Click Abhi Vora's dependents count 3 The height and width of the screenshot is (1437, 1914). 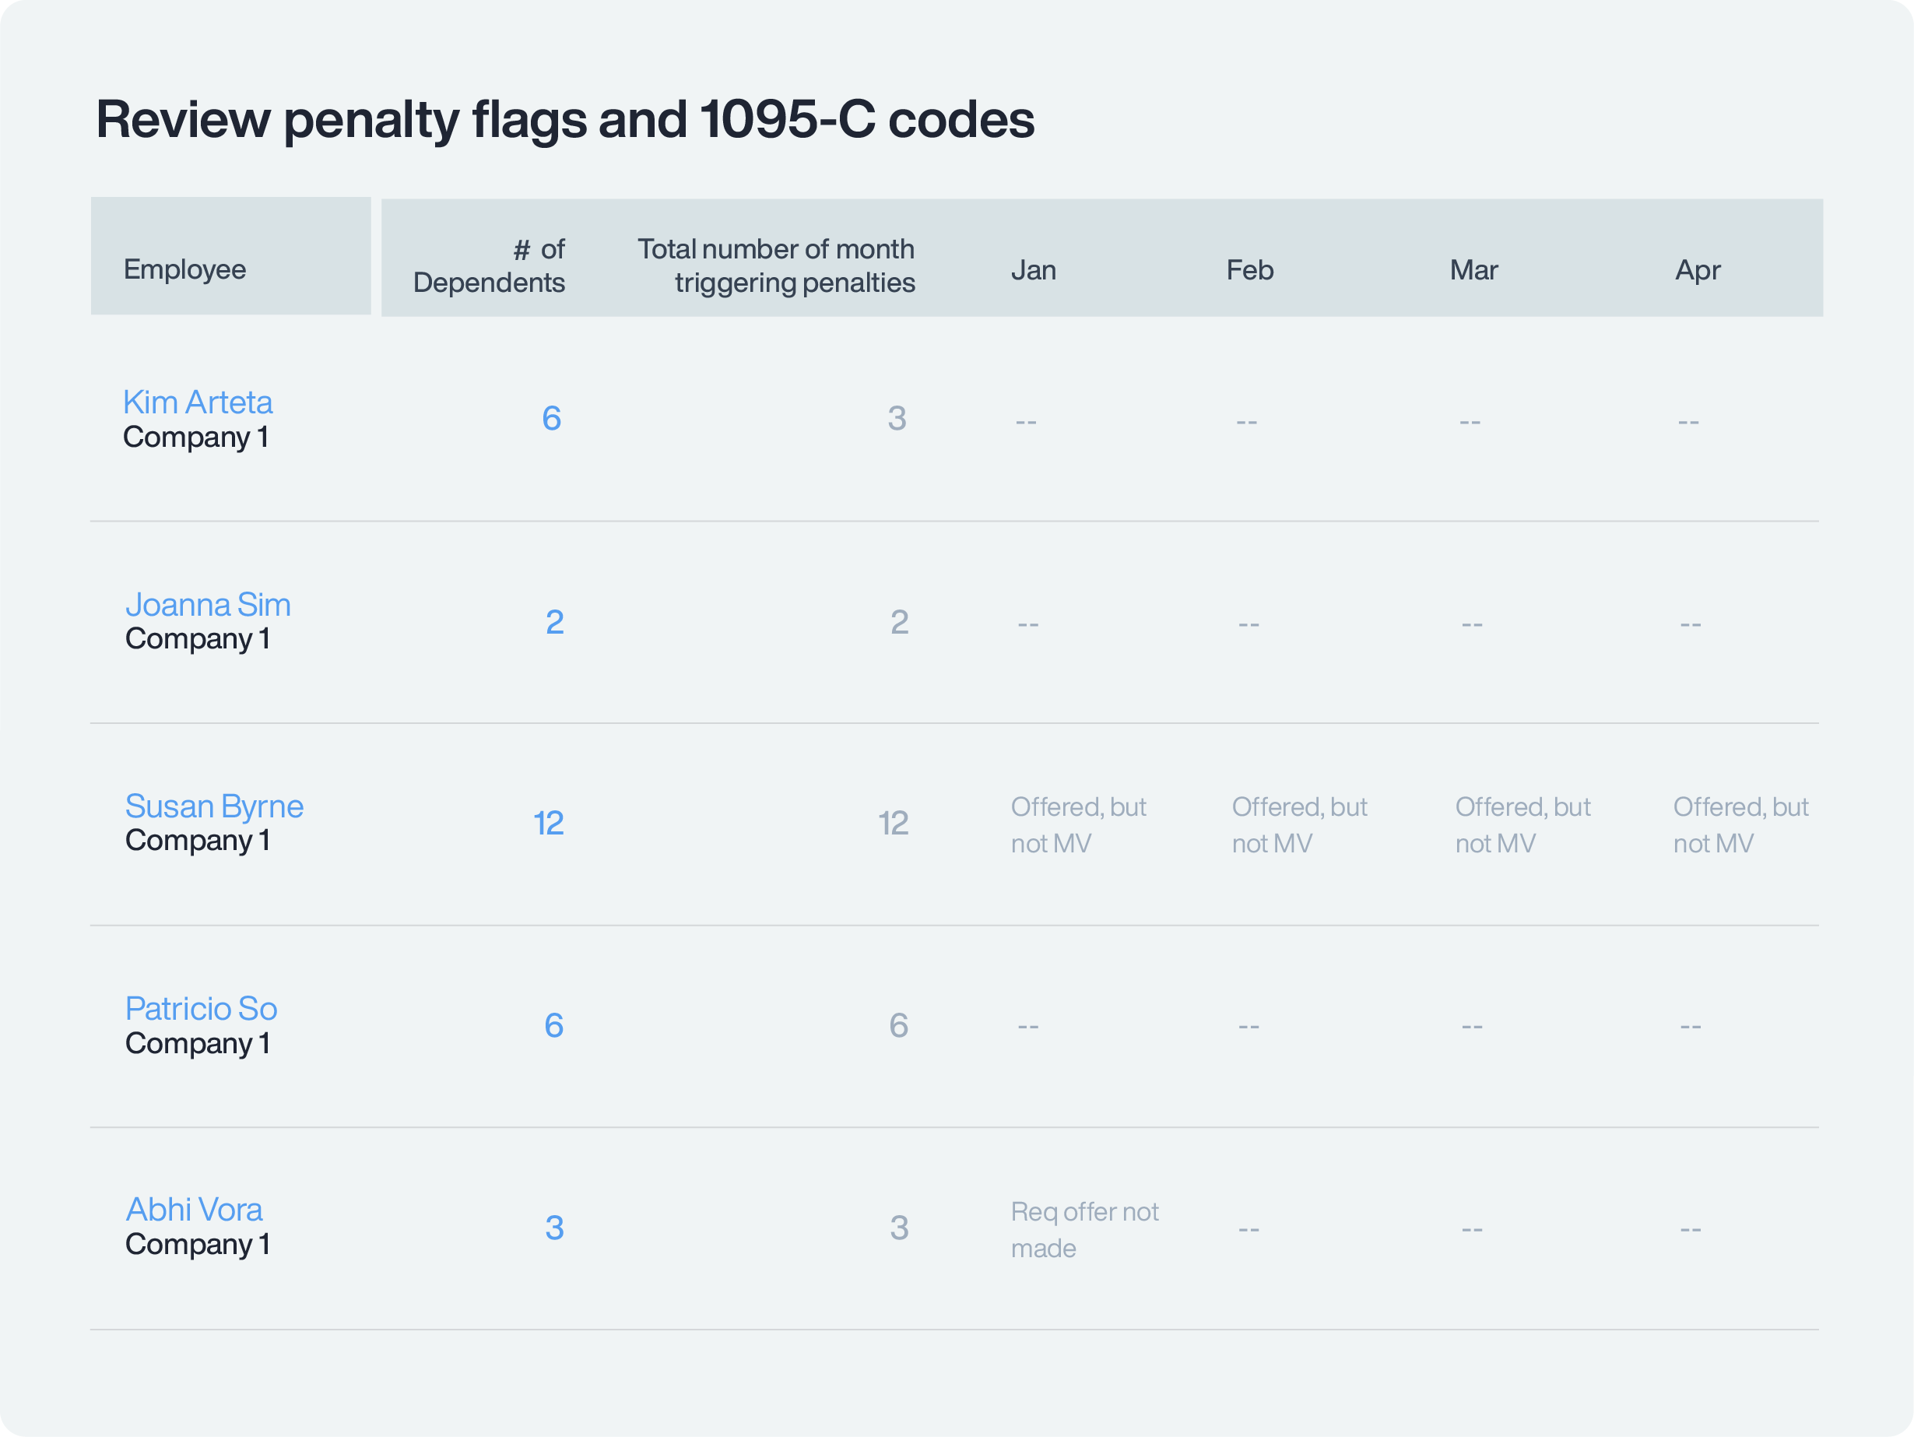(555, 1228)
